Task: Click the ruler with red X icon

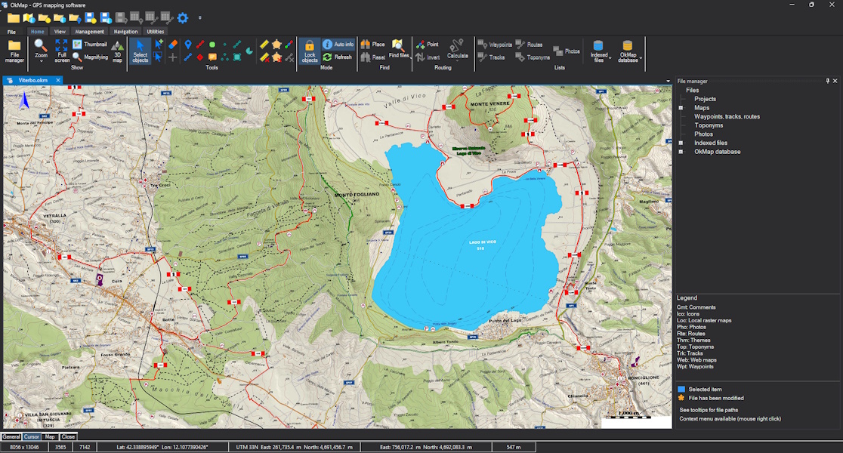Action: coord(264,57)
